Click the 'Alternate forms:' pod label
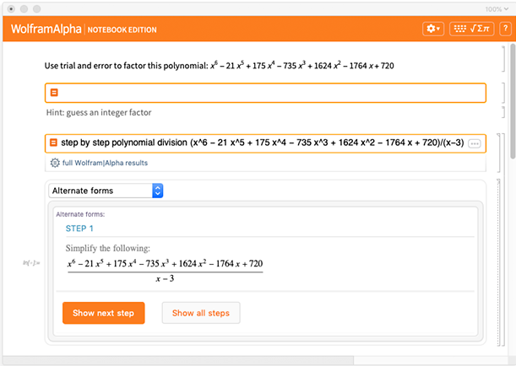516x366 pixels. (x=80, y=214)
